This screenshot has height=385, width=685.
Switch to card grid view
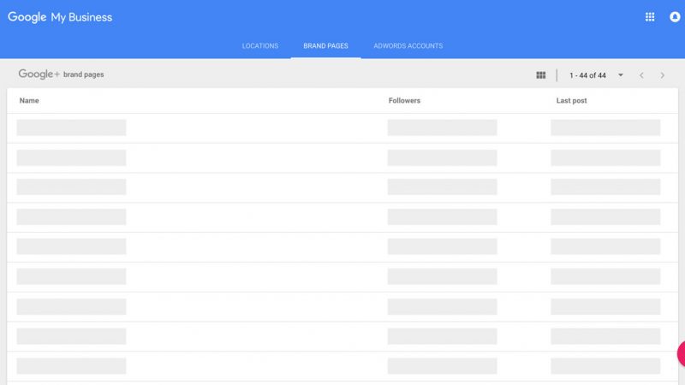click(x=540, y=75)
